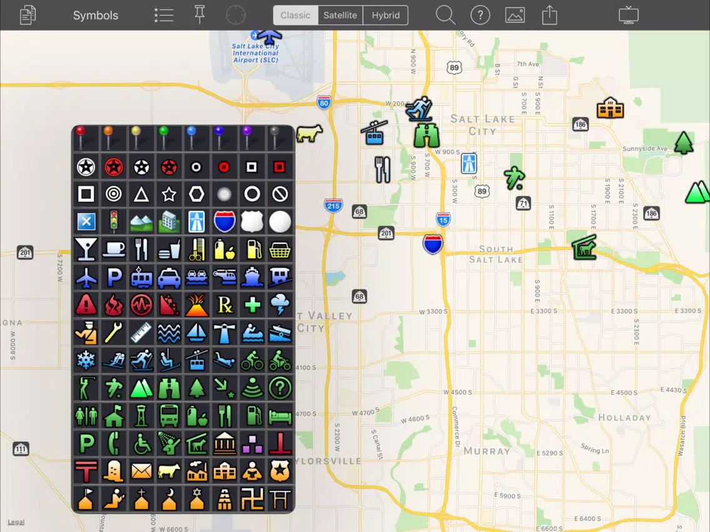Choose the helicopter symbol
The image size is (710, 532).
[x=224, y=277]
